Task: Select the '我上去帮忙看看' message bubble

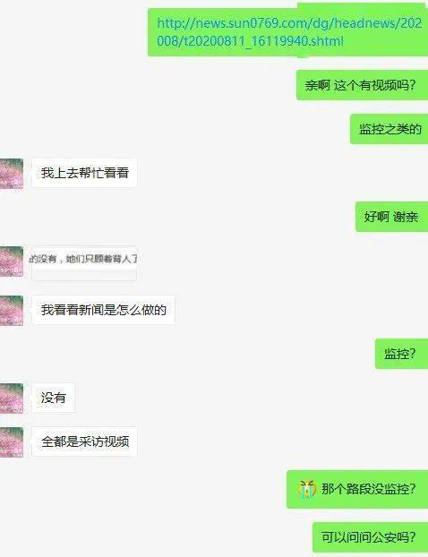Action: (84, 173)
